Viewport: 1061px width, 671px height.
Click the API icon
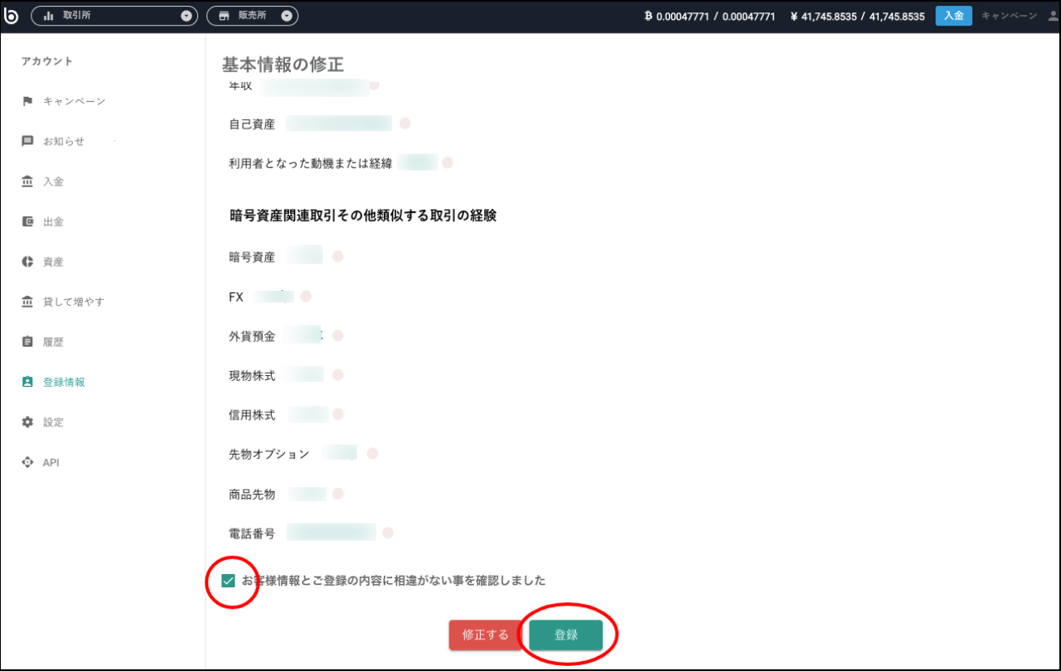[x=27, y=462]
